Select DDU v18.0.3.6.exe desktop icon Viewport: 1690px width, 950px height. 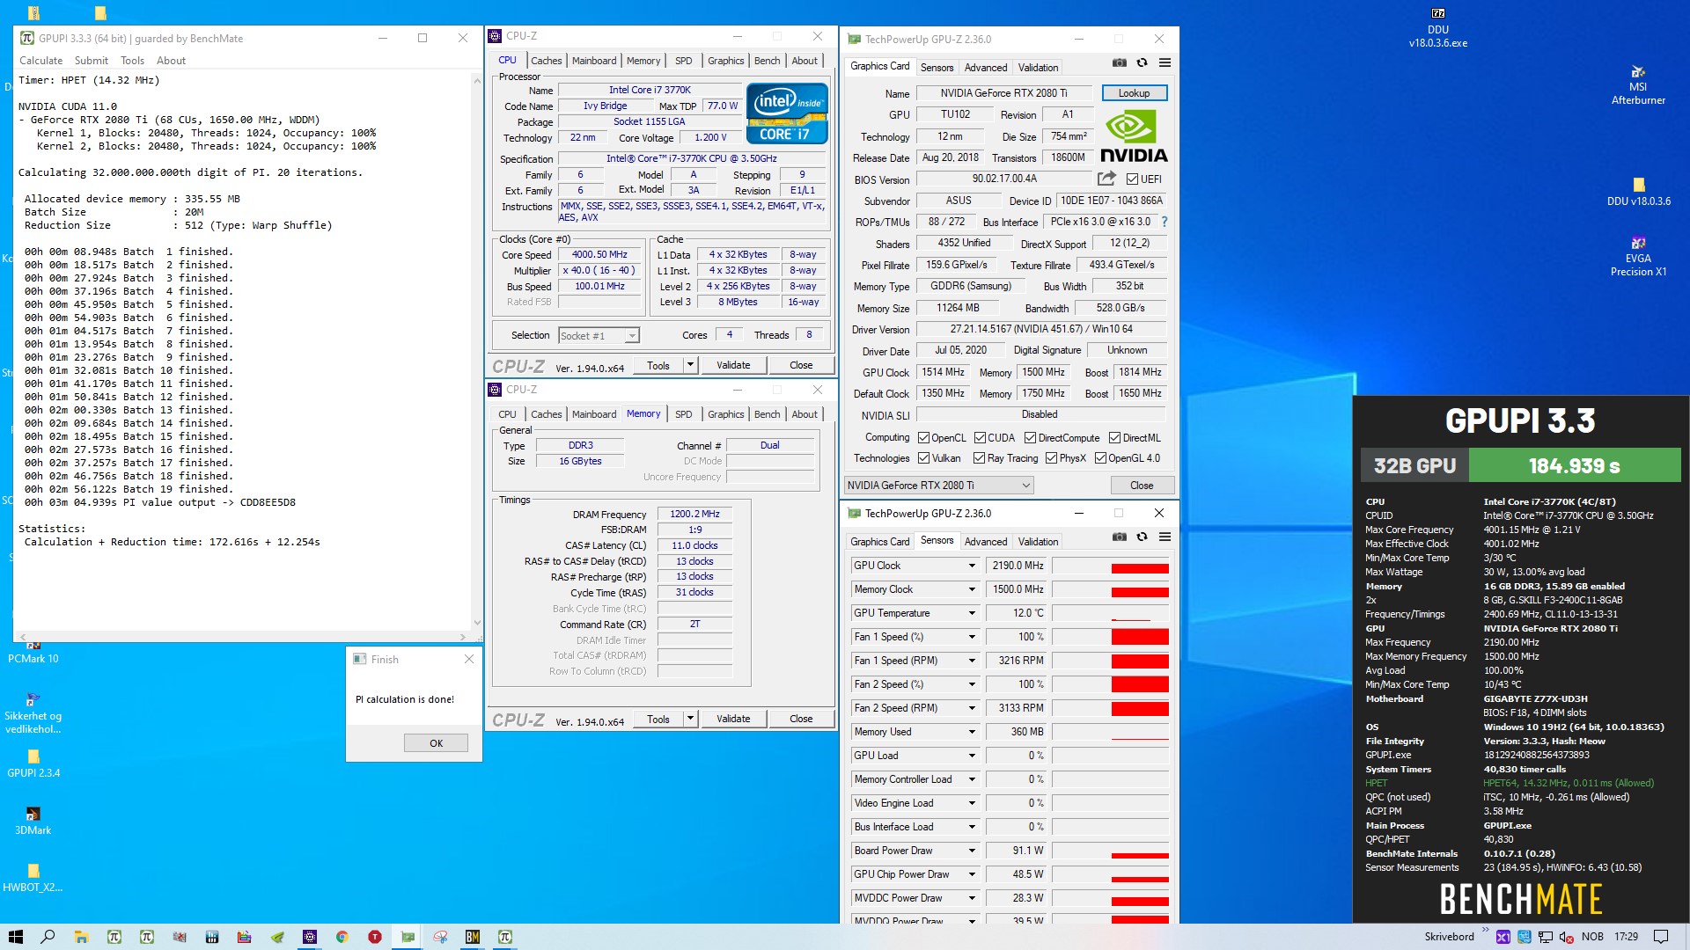(1437, 26)
